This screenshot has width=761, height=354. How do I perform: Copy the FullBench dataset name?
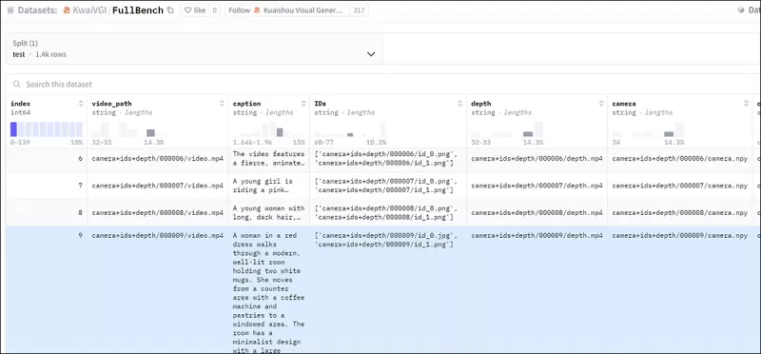170,10
